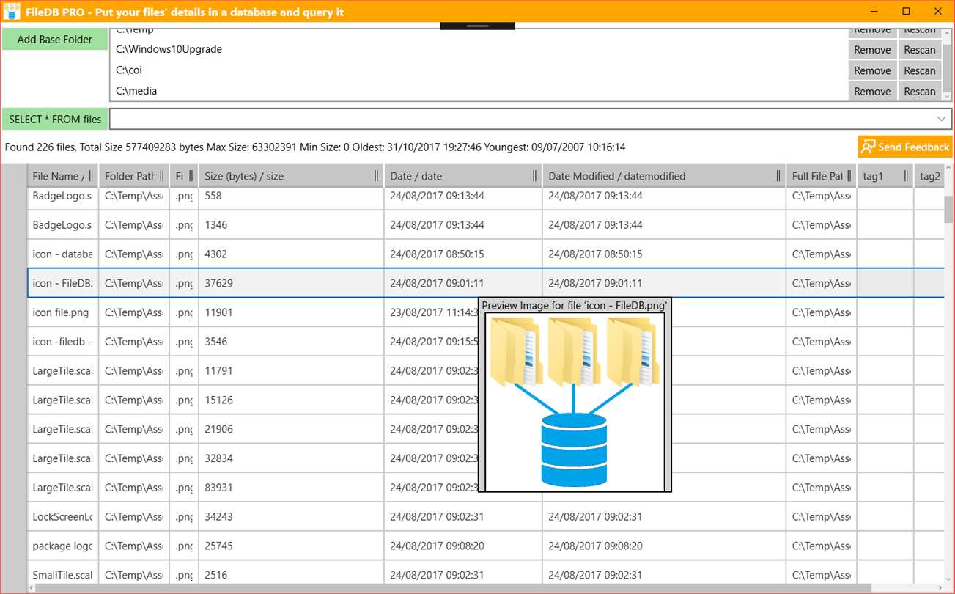Select the size cell showing 4302
The image size is (955, 594).
[x=291, y=254]
